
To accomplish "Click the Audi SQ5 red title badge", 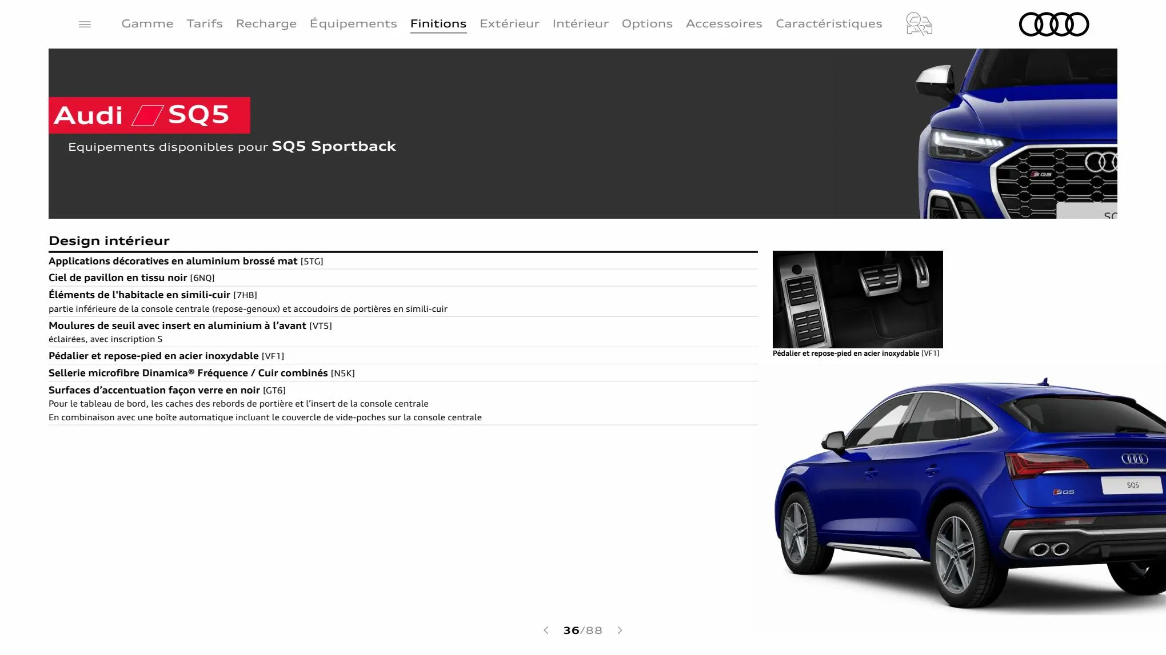I will (149, 115).
